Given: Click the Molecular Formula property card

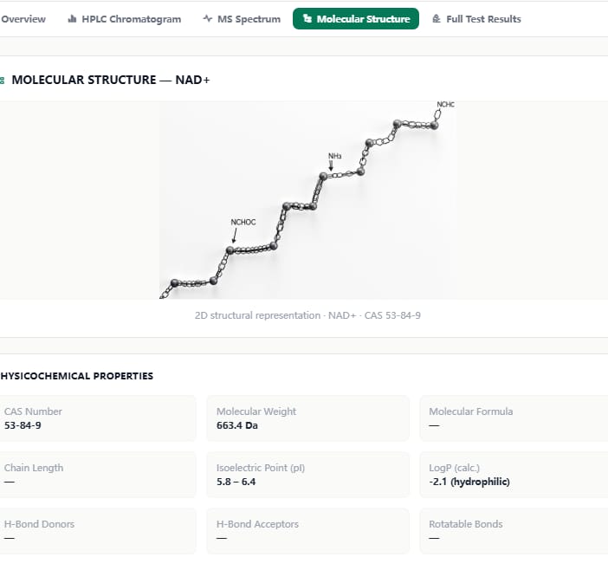Looking at the screenshot, I should coord(514,418).
